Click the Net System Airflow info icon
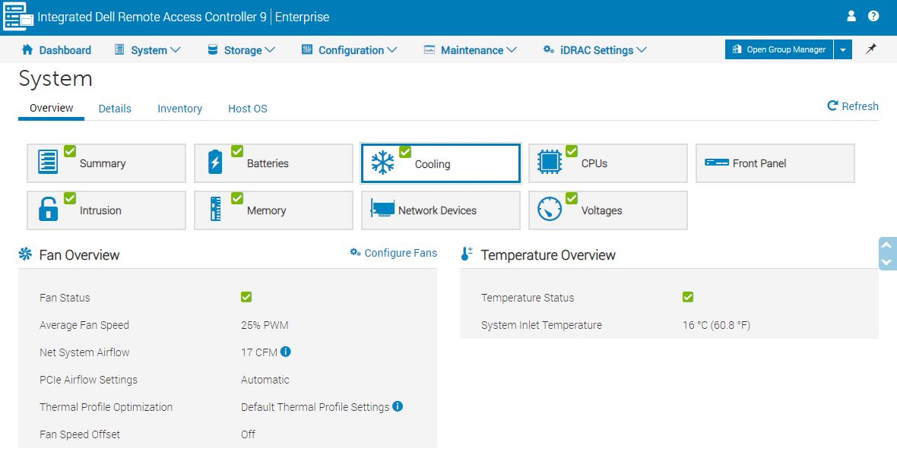 [x=286, y=352]
